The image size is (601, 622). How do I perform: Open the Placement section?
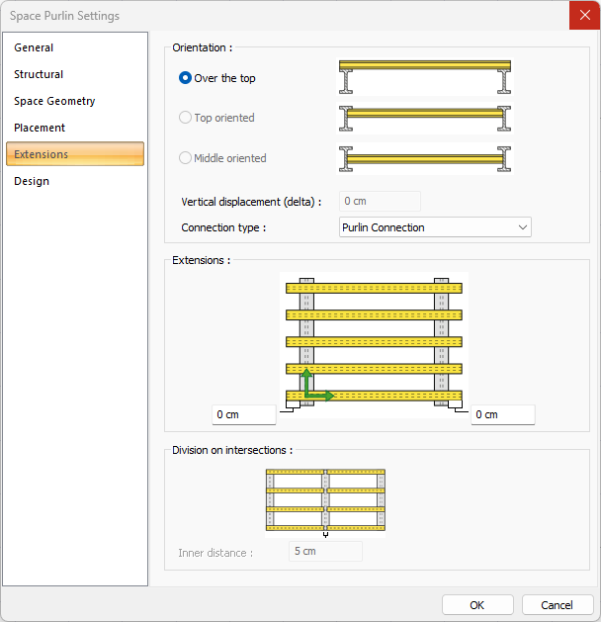pos(40,128)
